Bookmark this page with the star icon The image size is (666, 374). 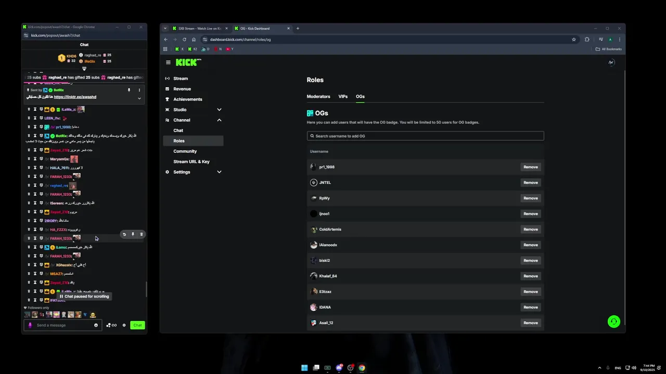coord(574,39)
